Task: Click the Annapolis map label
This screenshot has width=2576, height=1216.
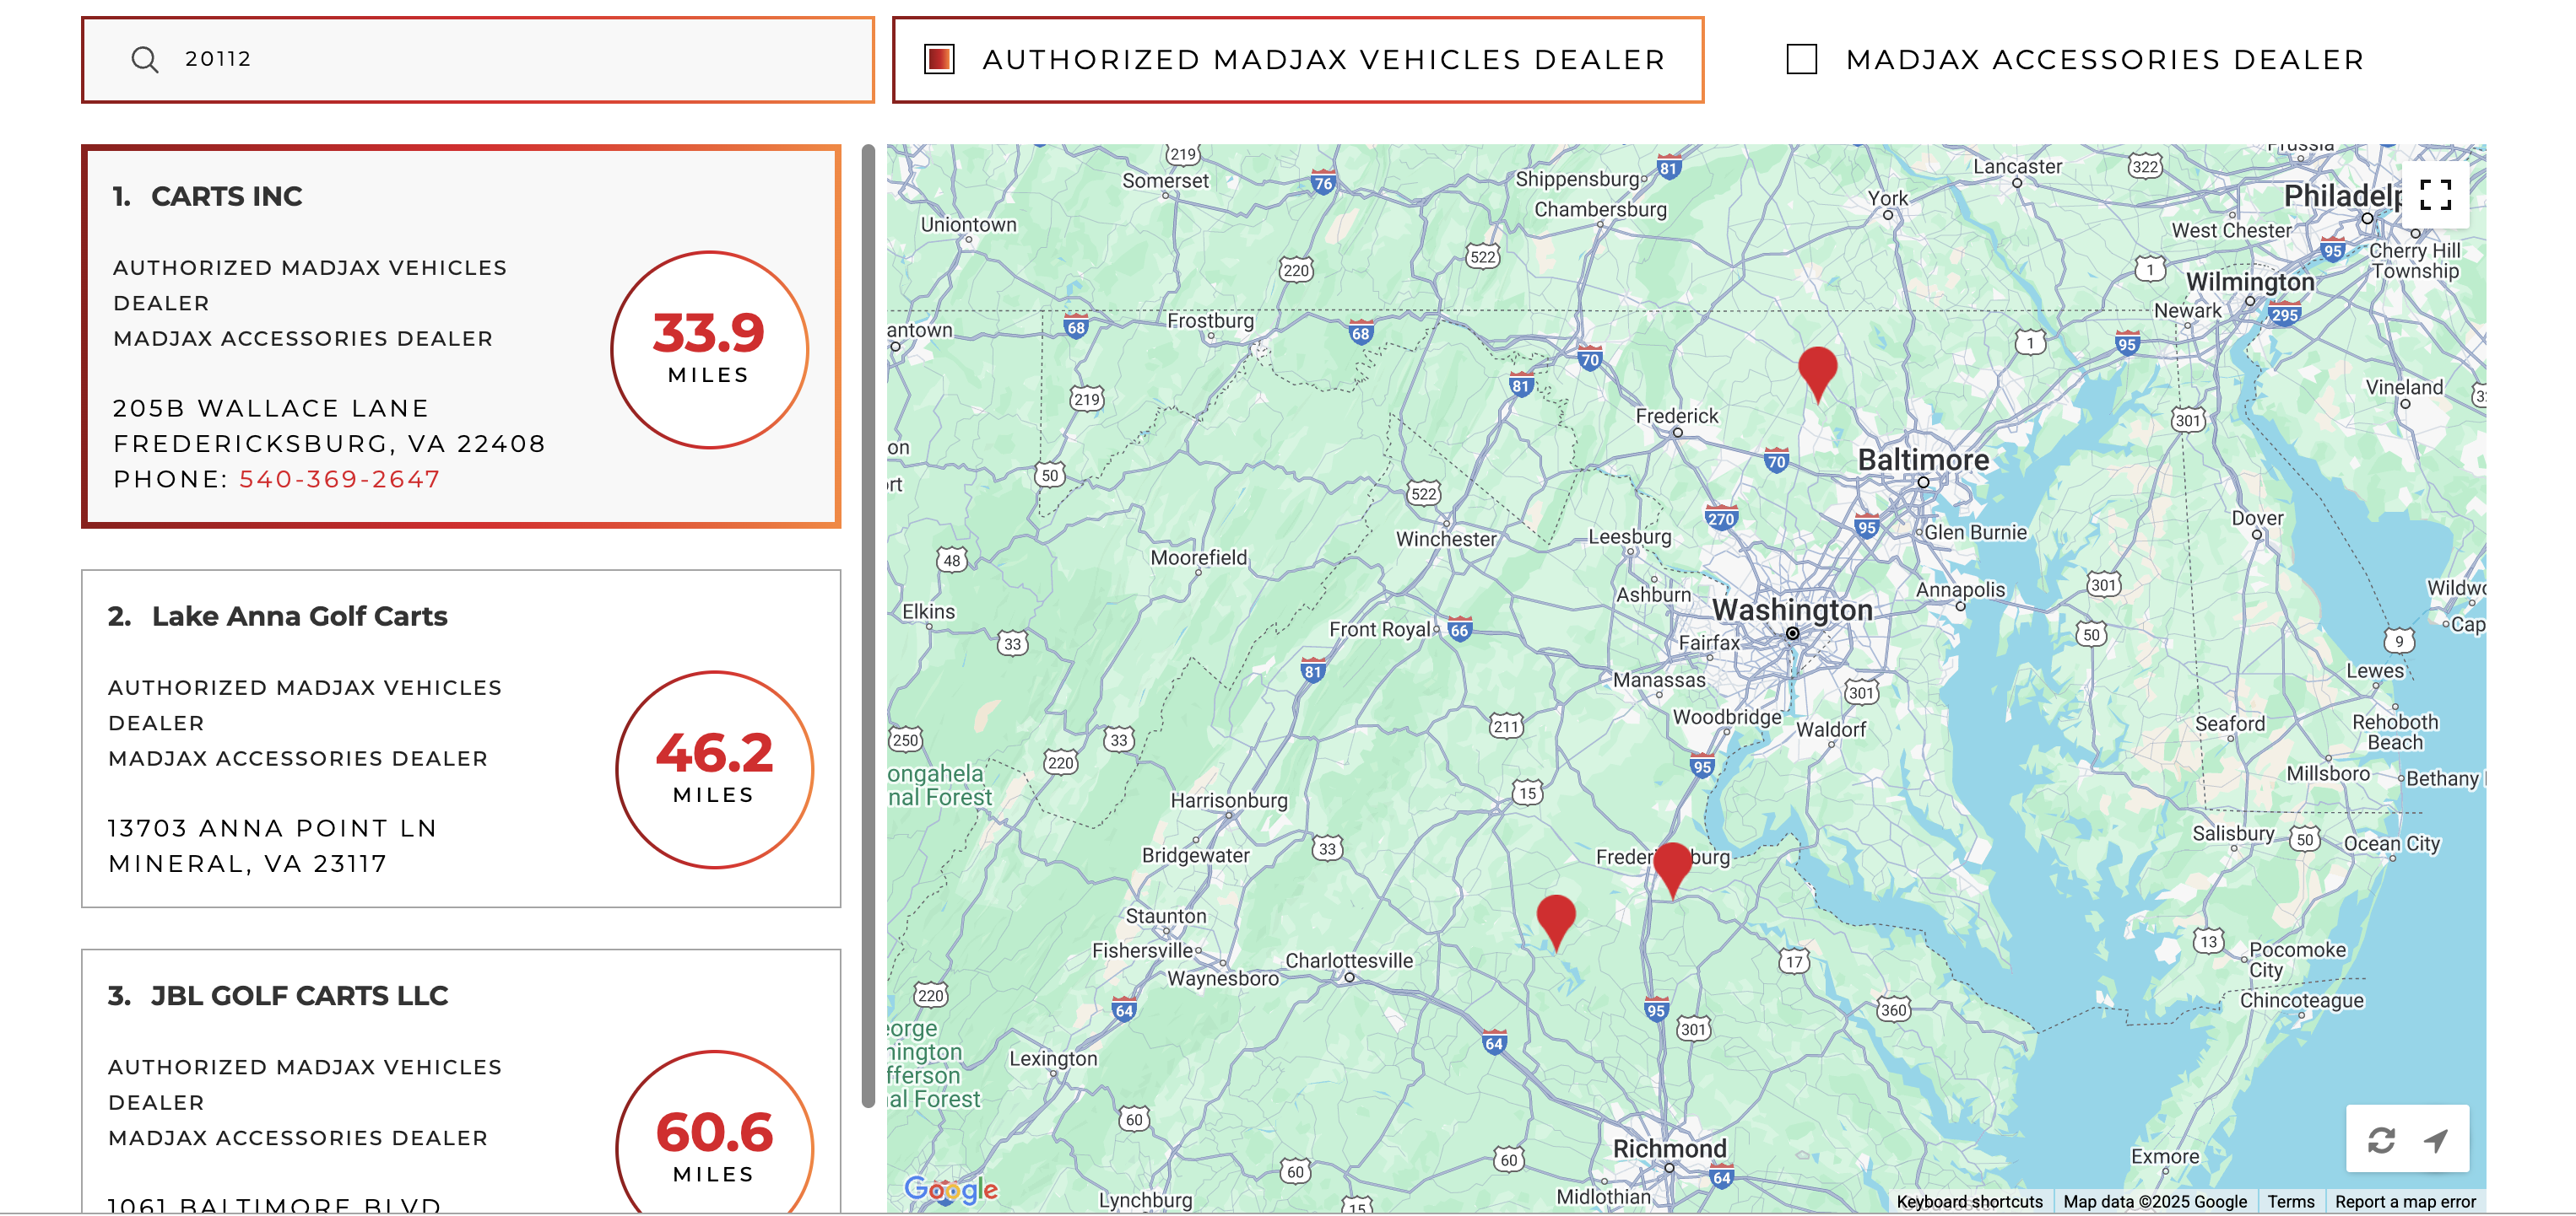Action: pos(1959,589)
